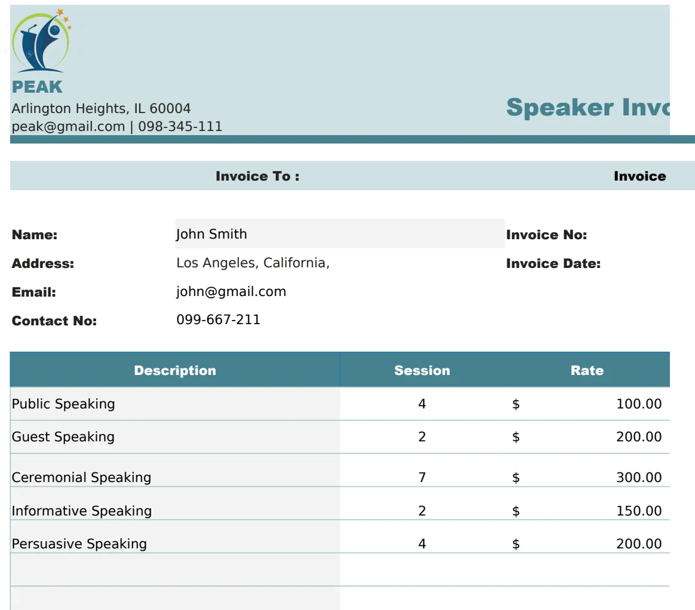The width and height of the screenshot is (695, 610).
Task: Click the 'Email:' label
Action: click(33, 292)
